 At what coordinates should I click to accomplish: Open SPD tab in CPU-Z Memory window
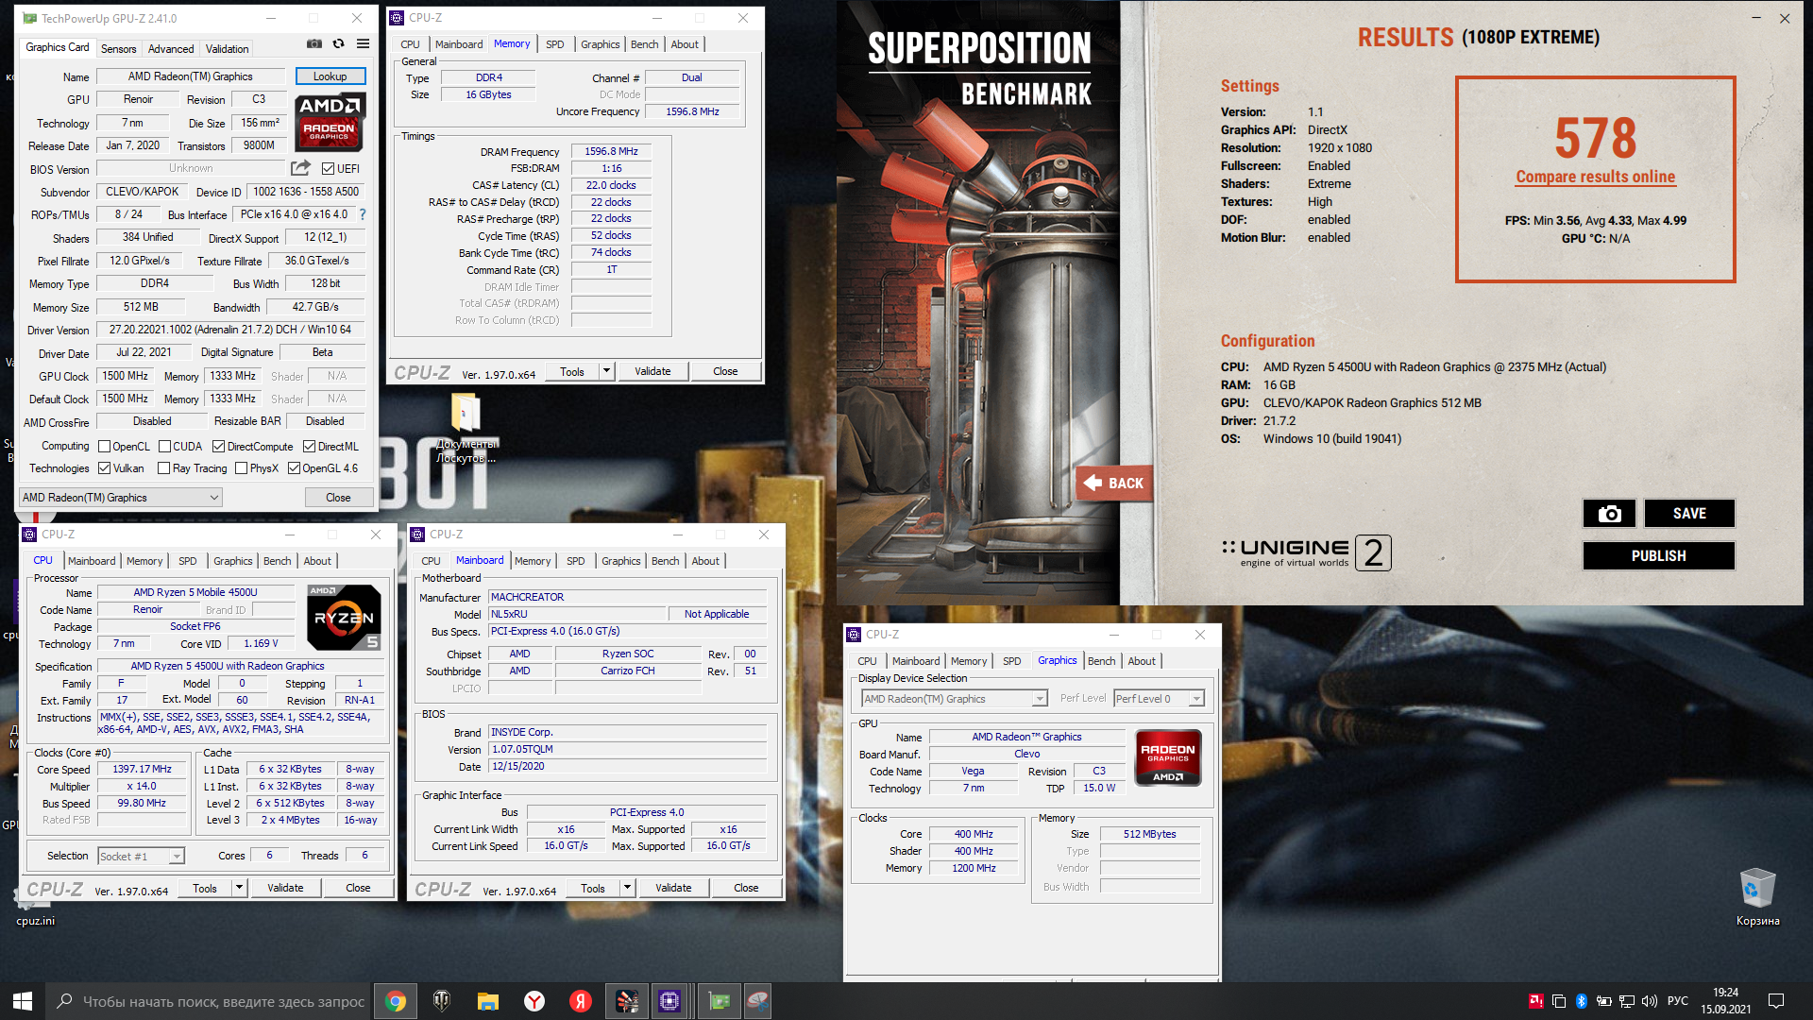tap(555, 44)
